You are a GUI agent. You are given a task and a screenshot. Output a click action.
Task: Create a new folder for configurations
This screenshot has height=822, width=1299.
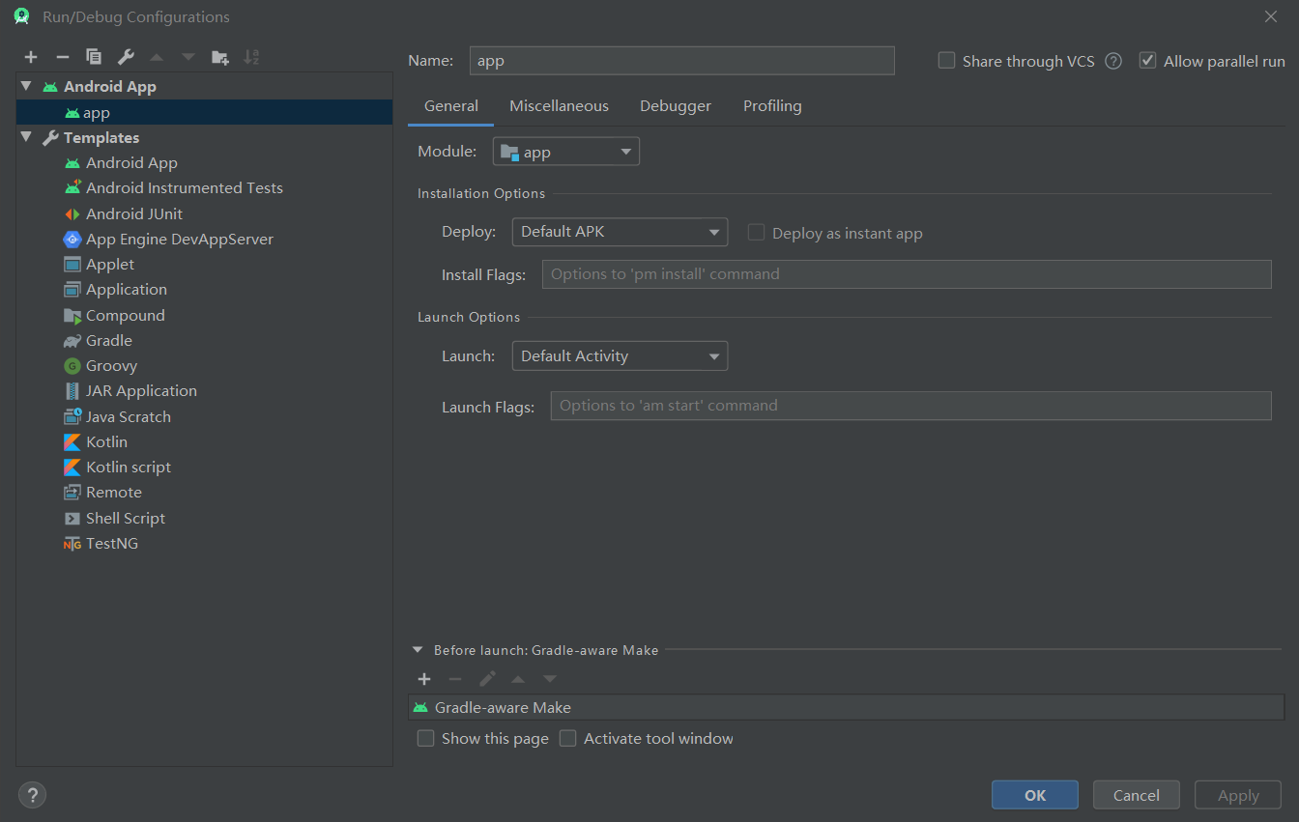click(x=220, y=57)
